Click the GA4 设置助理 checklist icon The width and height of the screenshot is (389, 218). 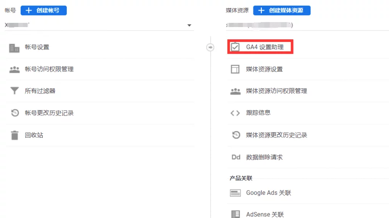tap(235, 47)
